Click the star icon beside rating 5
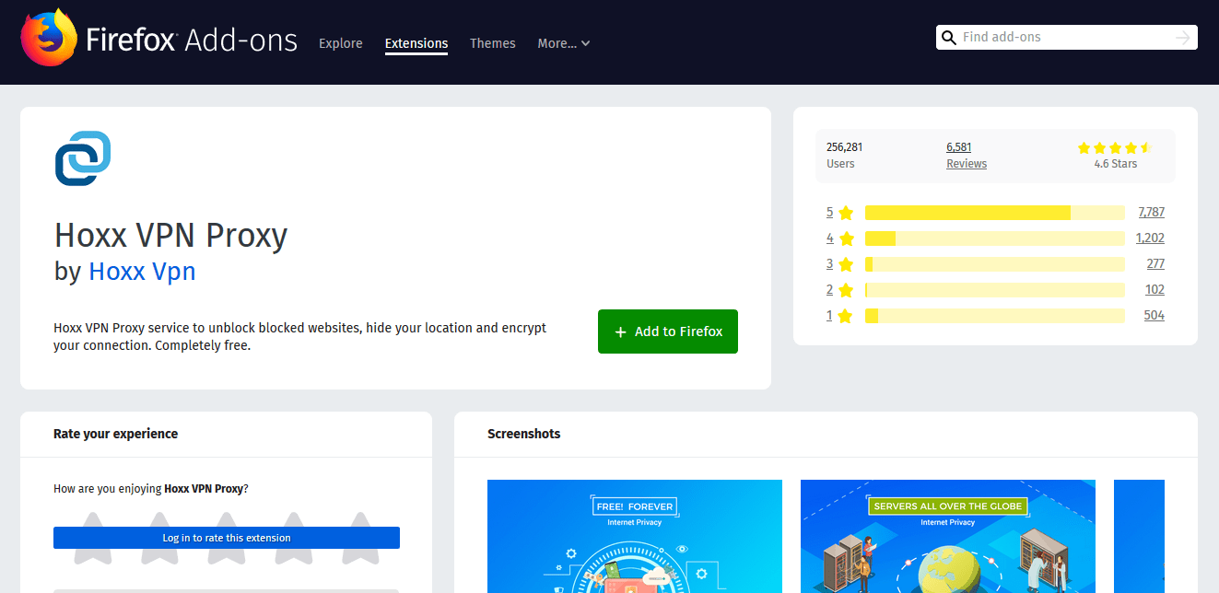 point(846,213)
